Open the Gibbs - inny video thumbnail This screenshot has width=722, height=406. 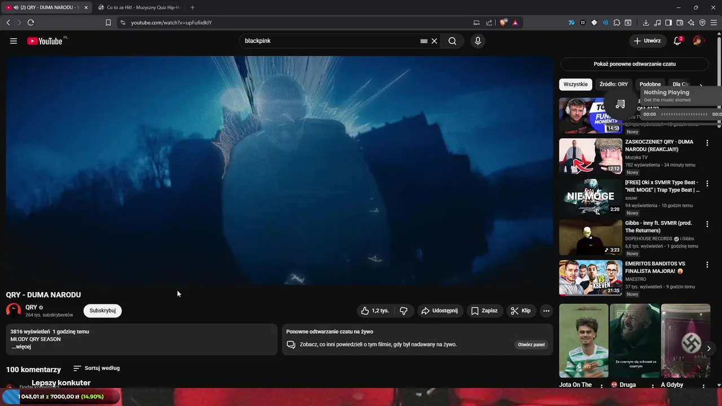coord(591,237)
